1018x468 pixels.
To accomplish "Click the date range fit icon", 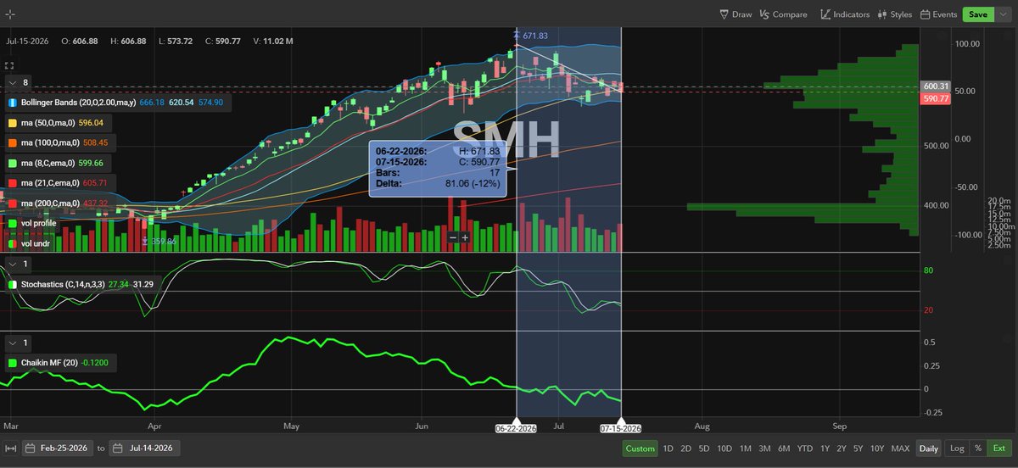I will pyautogui.click(x=10, y=448).
